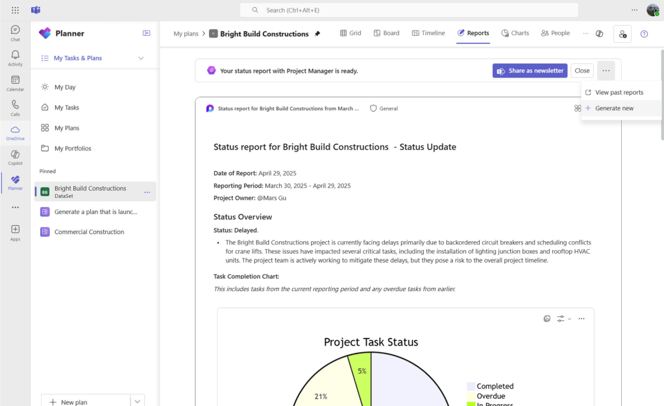The width and height of the screenshot is (664, 406).
Task: Open Chat in the Teams sidebar
Action: click(x=15, y=32)
